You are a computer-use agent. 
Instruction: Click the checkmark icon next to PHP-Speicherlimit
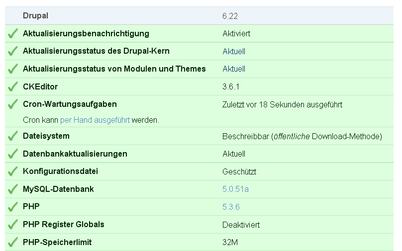tap(12, 243)
